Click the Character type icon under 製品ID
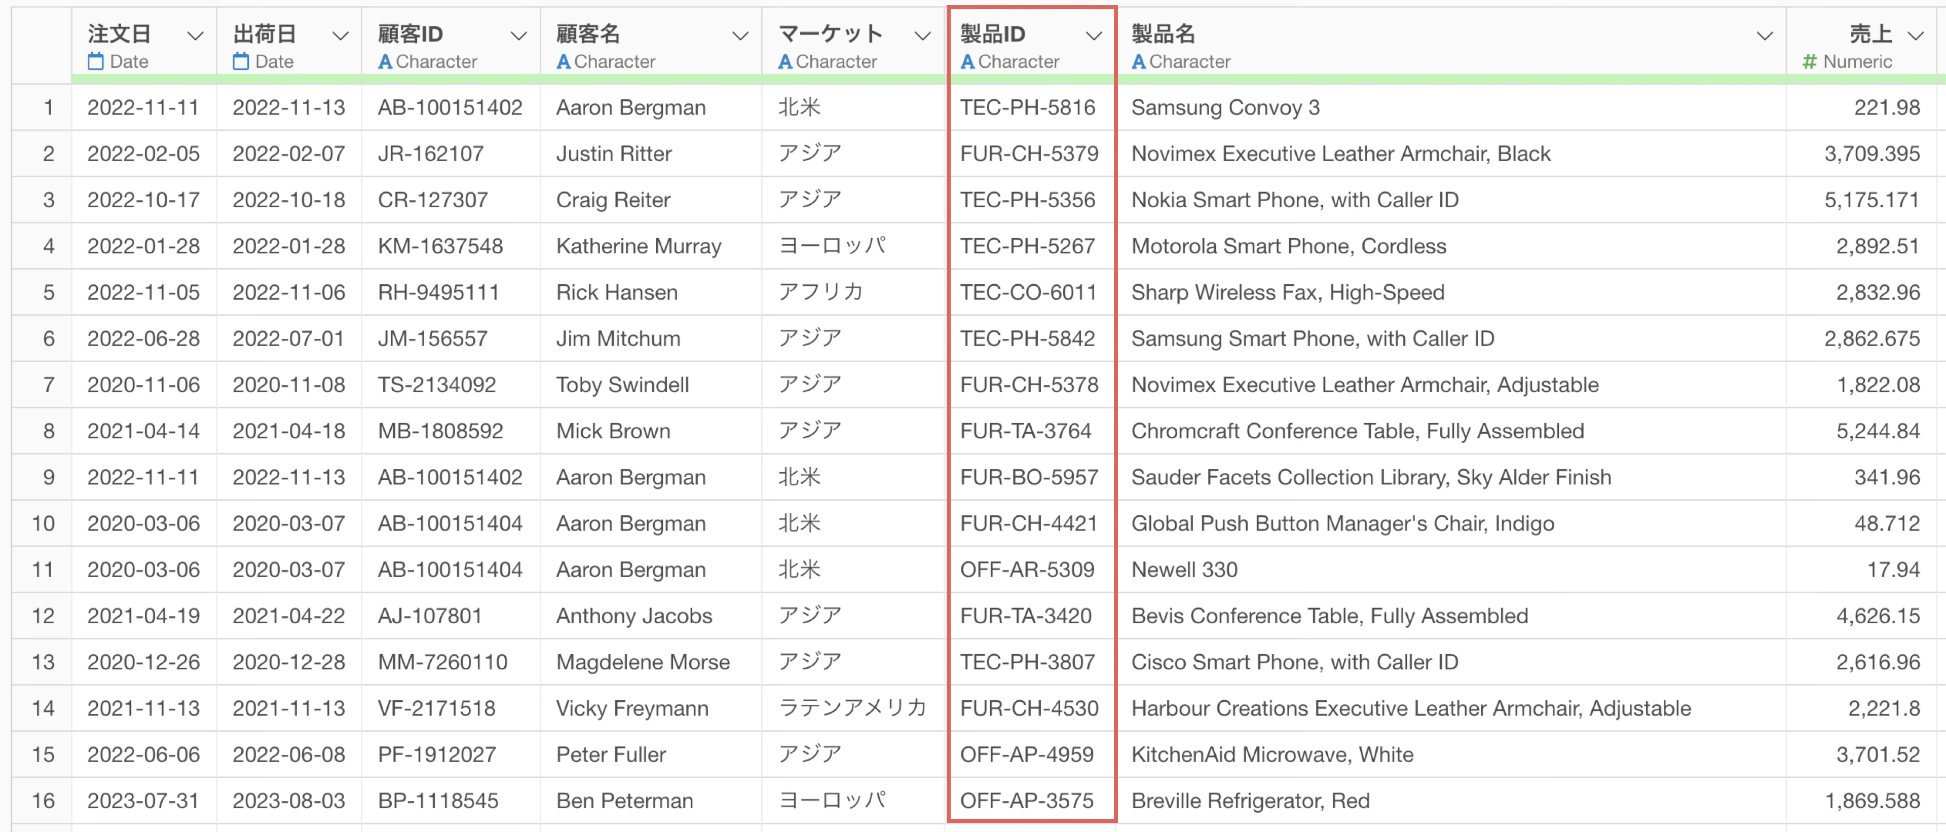The image size is (1946, 832). click(967, 62)
